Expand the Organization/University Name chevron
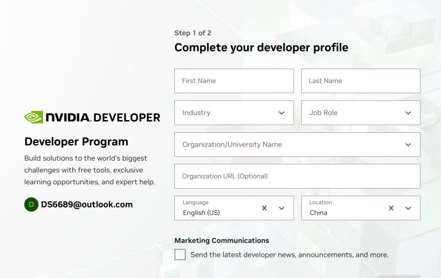This screenshot has height=278, width=441. 408,145
